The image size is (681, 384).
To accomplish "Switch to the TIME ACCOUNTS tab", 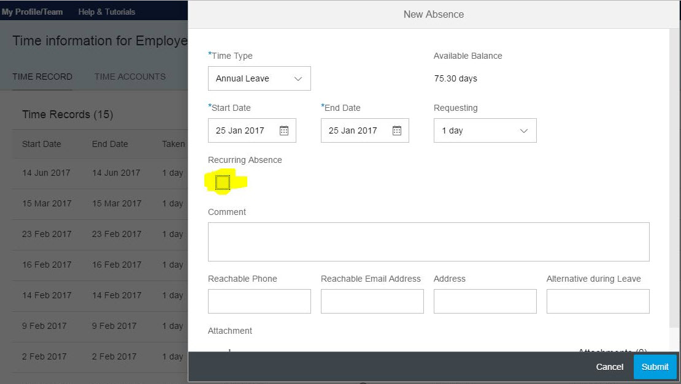I will pyautogui.click(x=130, y=77).
